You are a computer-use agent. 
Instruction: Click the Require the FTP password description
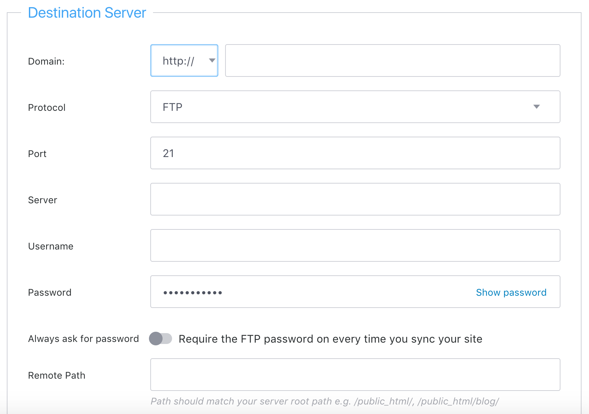point(330,339)
